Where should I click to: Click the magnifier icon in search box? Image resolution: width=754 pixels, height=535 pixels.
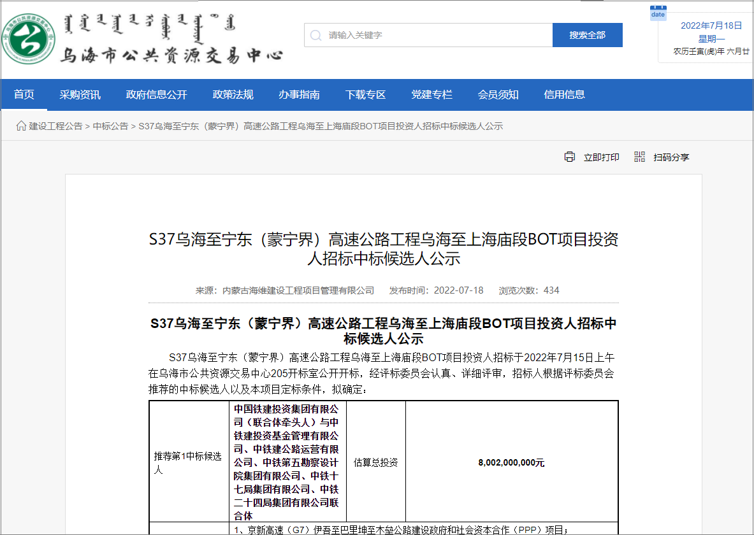315,35
